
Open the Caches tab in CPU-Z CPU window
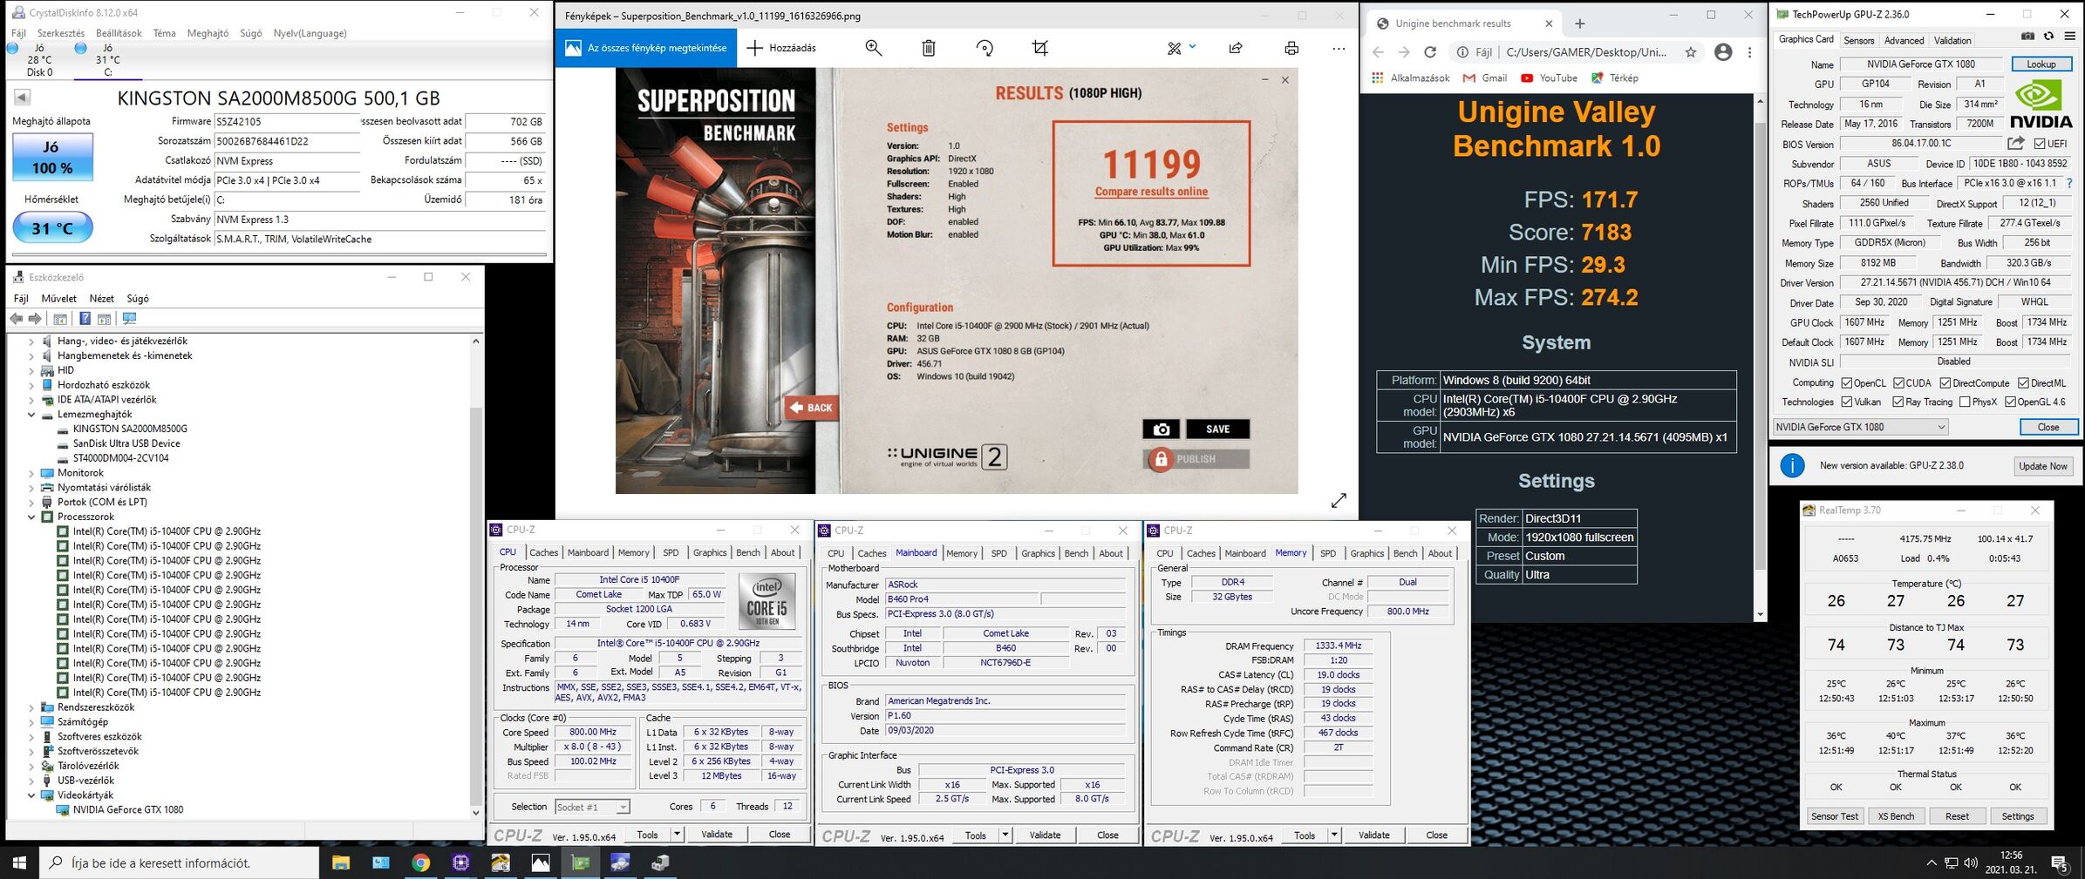click(x=543, y=552)
